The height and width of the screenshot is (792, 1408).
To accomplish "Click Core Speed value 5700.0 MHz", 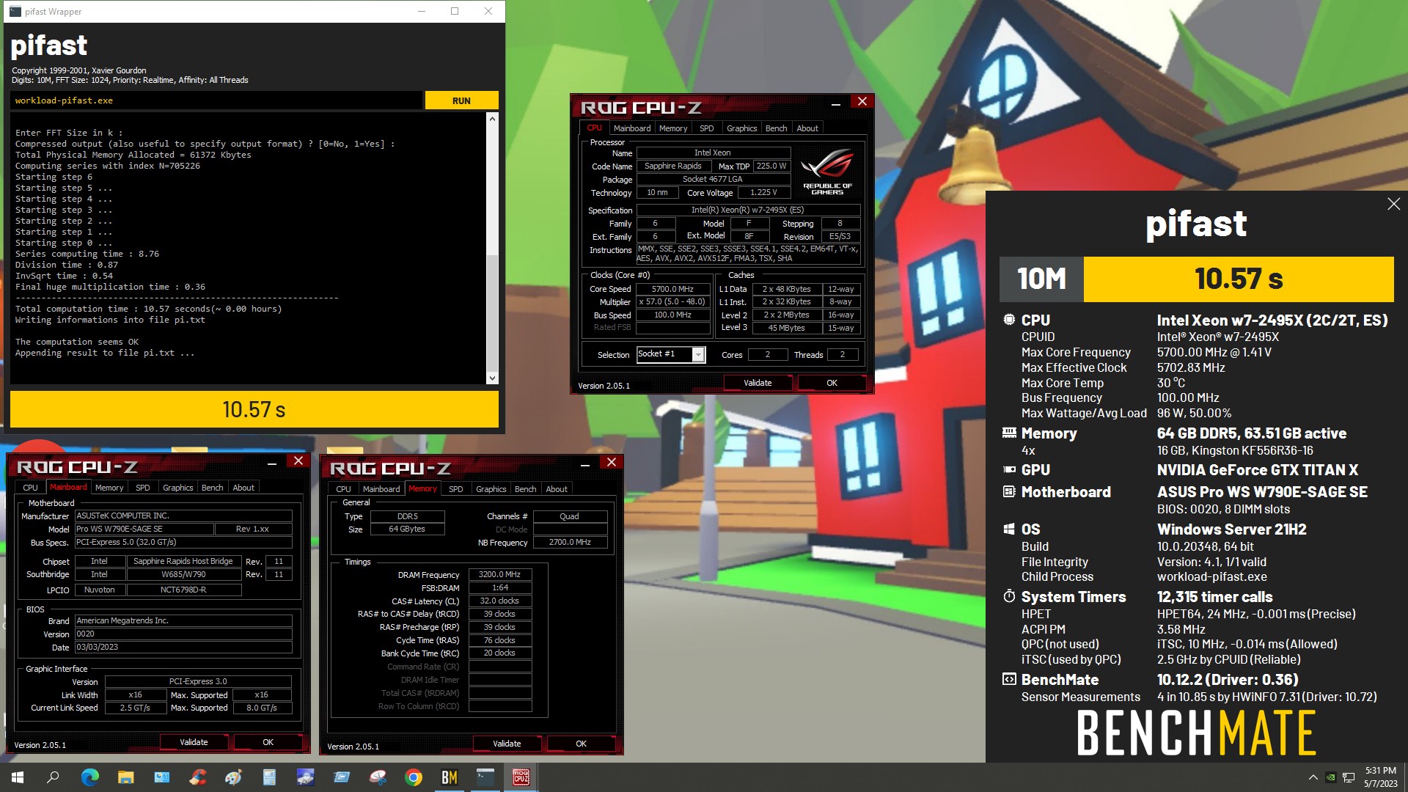I will pos(672,289).
